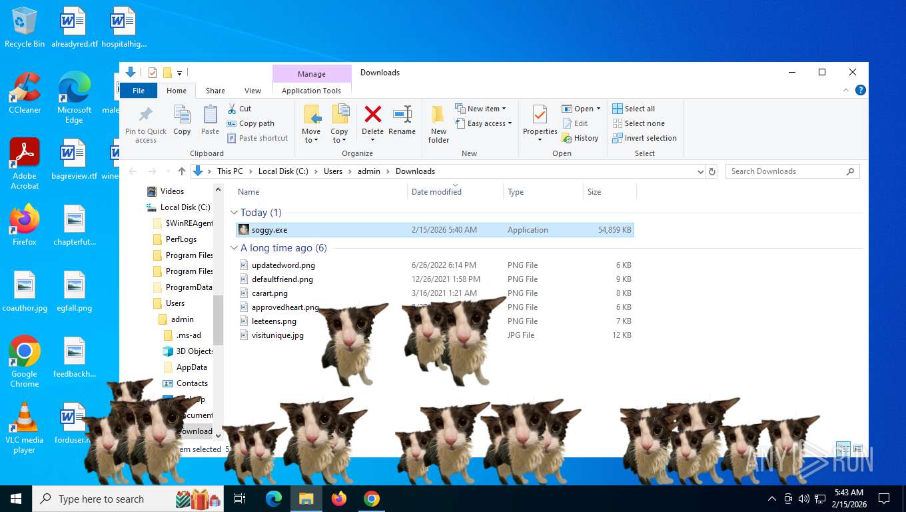The image size is (906, 512).
Task: Click Invert selection
Action: tap(644, 138)
